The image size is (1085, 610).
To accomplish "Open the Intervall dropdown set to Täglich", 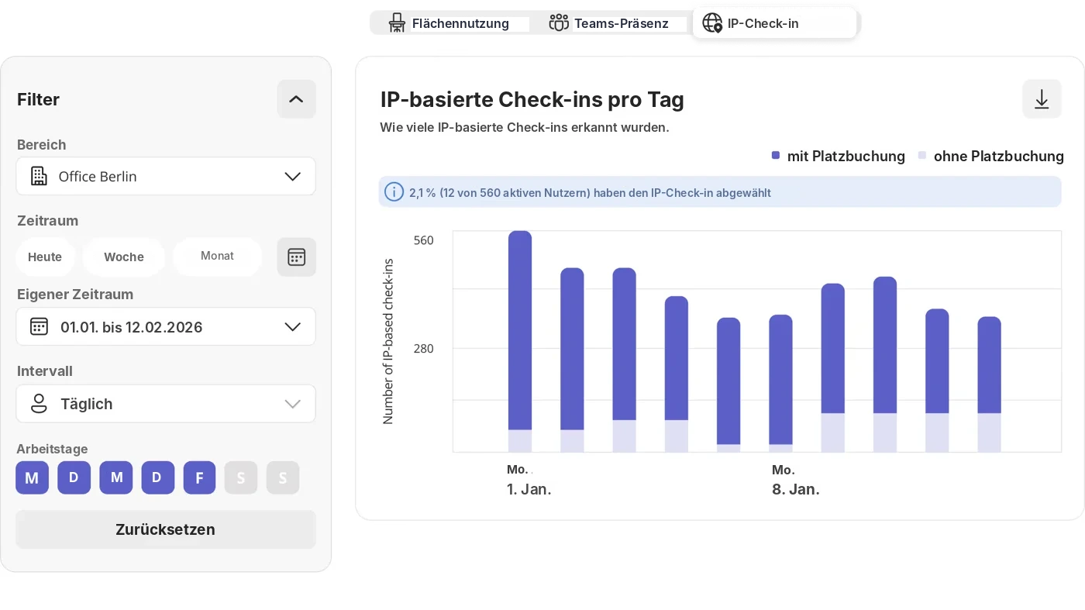I will [166, 404].
